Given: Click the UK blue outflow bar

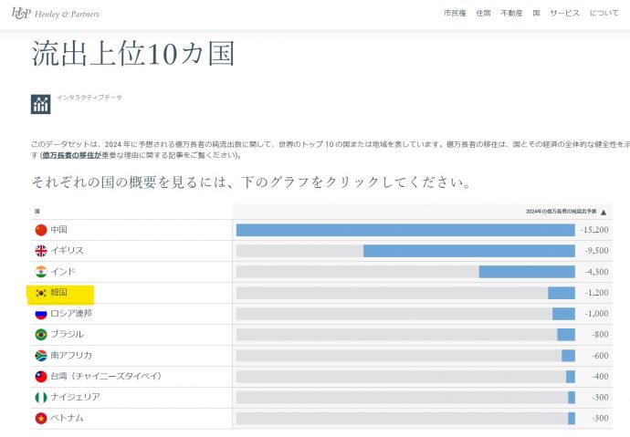Looking at the screenshot, I should [x=469, y=251].
